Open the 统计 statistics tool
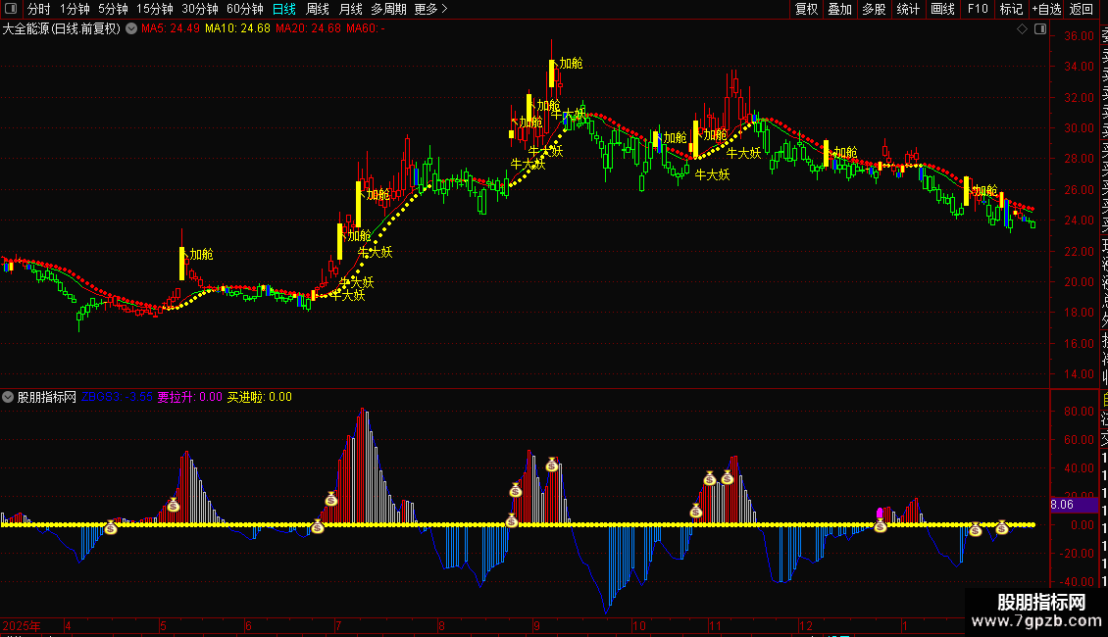The image size is (1108, 637). (908, 9)
